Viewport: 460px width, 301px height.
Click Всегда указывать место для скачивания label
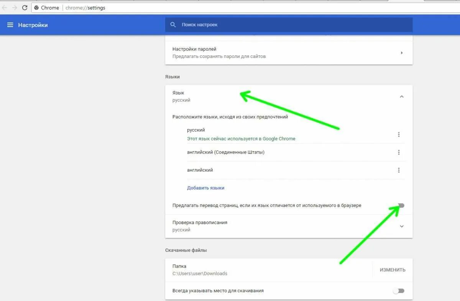click(218, 291)
